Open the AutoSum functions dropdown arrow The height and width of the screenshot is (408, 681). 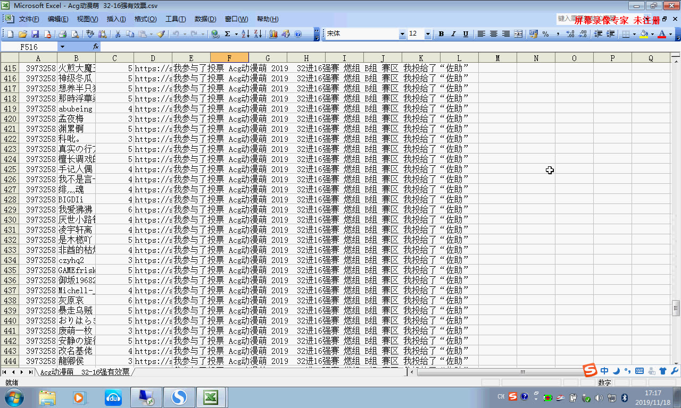[235, 34]
